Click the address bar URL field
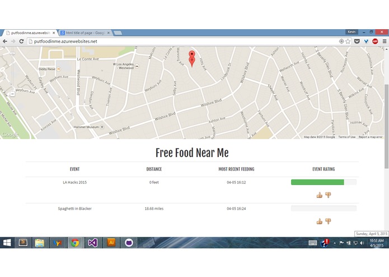Viewport: 389px width, 277px height. (x=184, y=41)
